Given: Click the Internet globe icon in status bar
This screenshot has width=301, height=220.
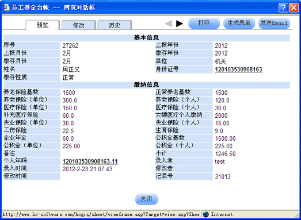Looking at the screenshot, I should [206, 214].
